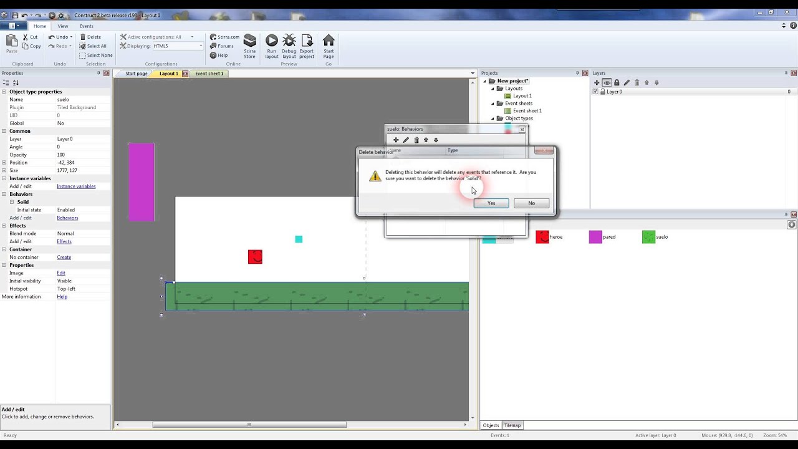Open the Scirra.com link
Viewport: 798px width, 449px height.
pos(224,37)
